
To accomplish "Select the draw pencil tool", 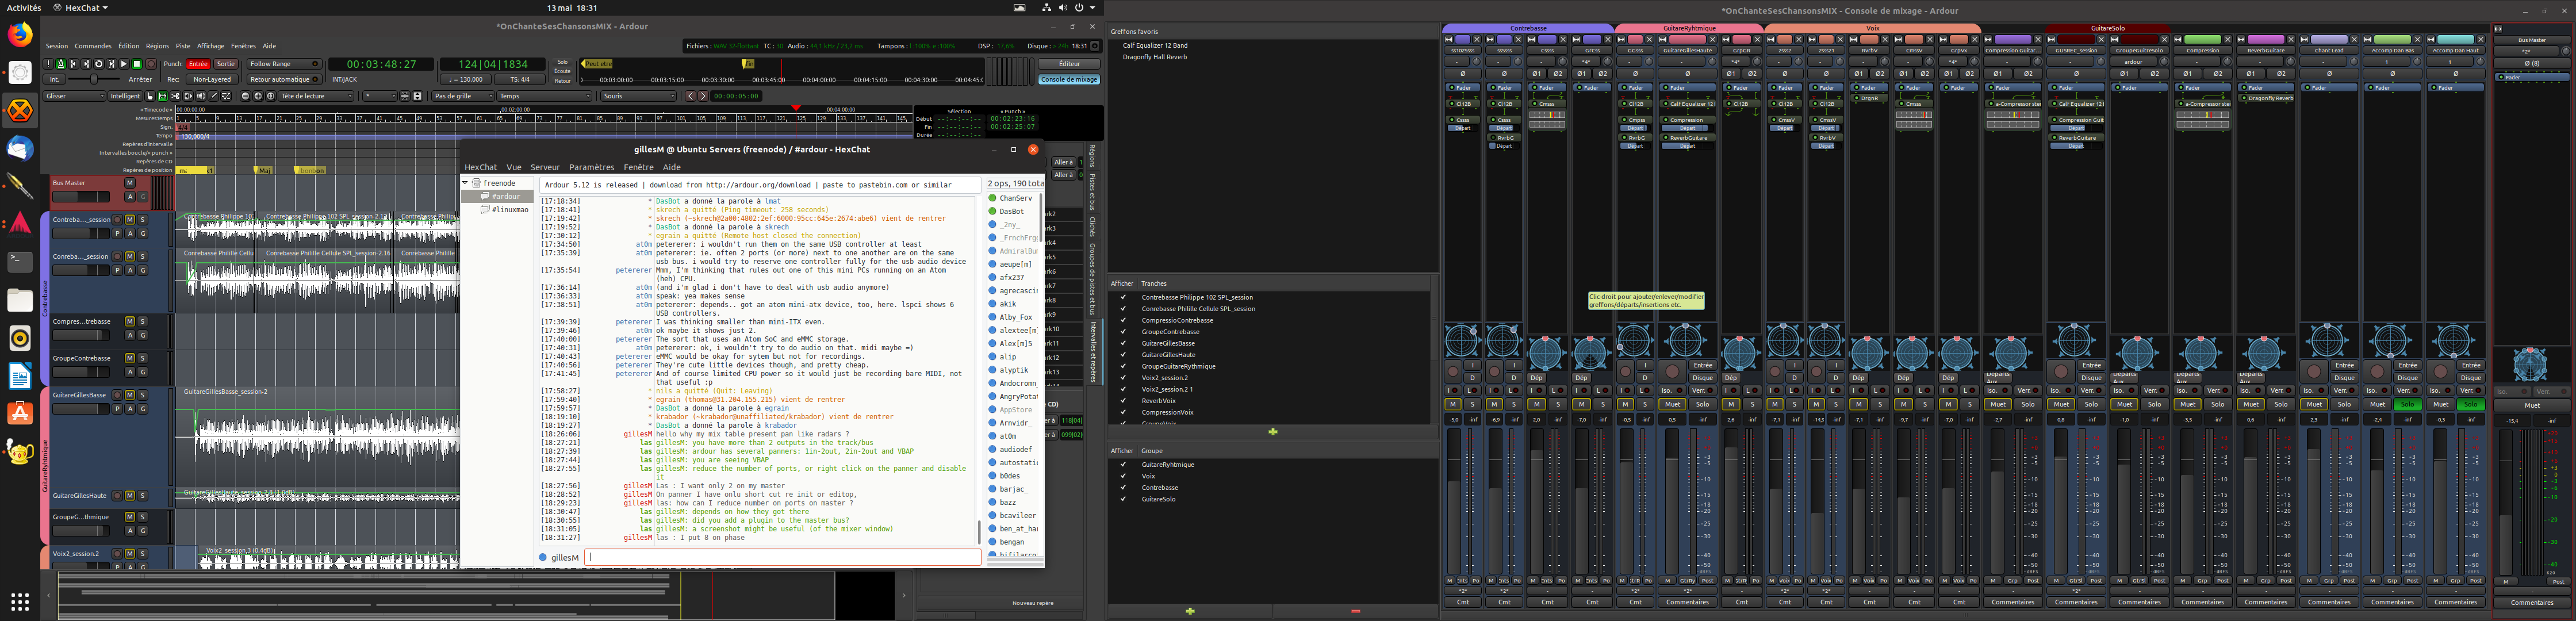I will (x=213, y=96).
